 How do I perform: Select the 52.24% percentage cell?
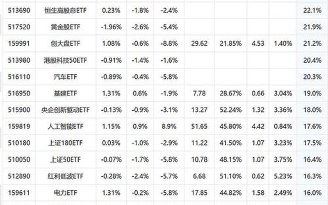(x=230, y=110)
